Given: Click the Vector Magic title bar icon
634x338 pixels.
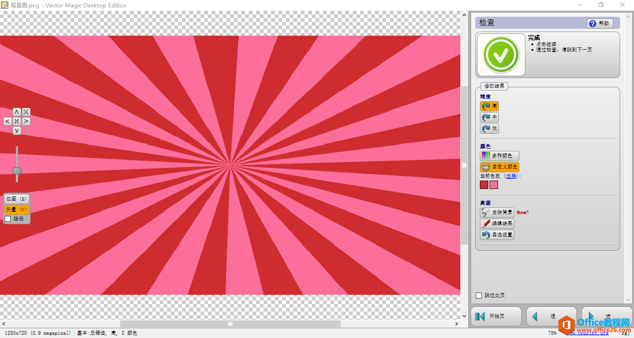Looking at the screenshot, I should (x=5, y=5).
